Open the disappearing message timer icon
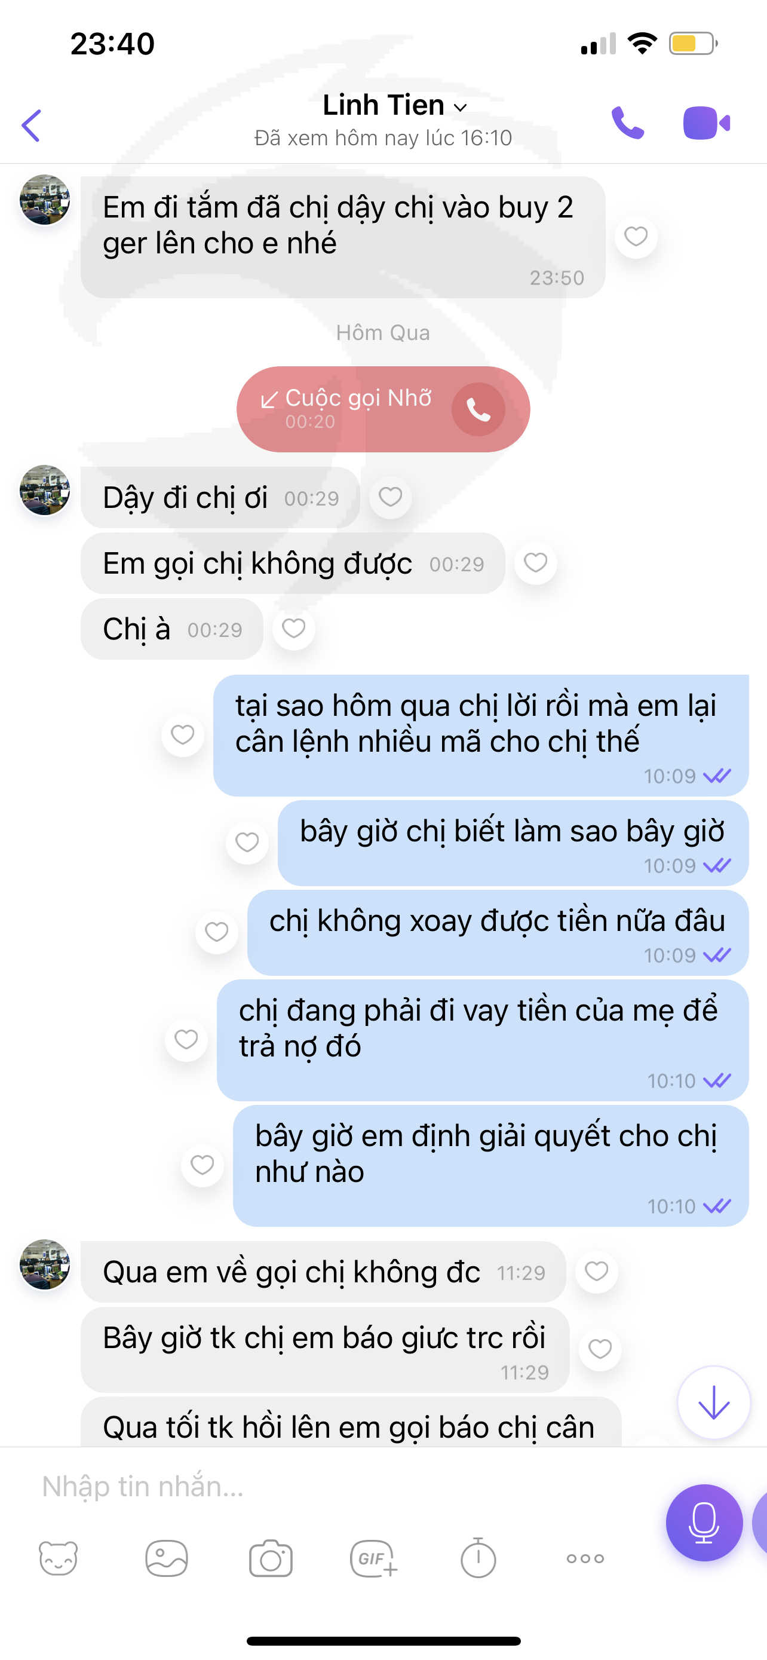767x1660 pixels. click(x=478, y=1558)
